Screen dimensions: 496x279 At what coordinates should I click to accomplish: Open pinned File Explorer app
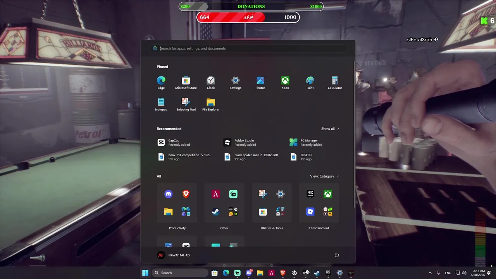point(211,105)
